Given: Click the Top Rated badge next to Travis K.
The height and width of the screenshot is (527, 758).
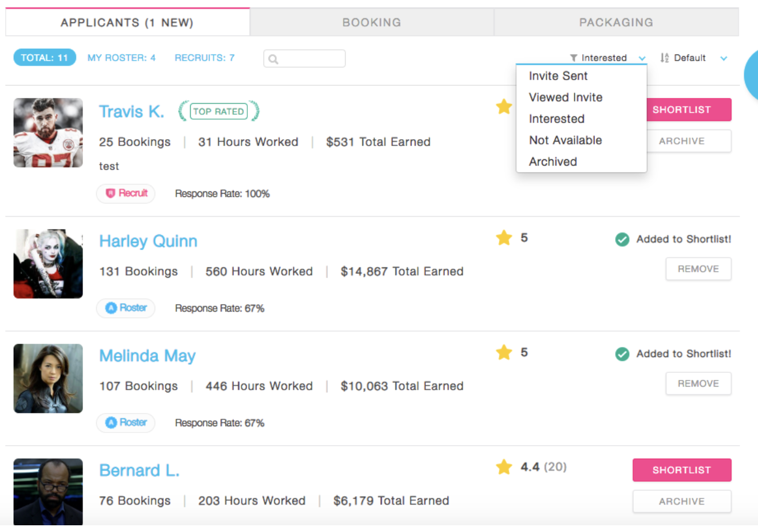Looking at the screenshot, I should [x=219, y=111].
